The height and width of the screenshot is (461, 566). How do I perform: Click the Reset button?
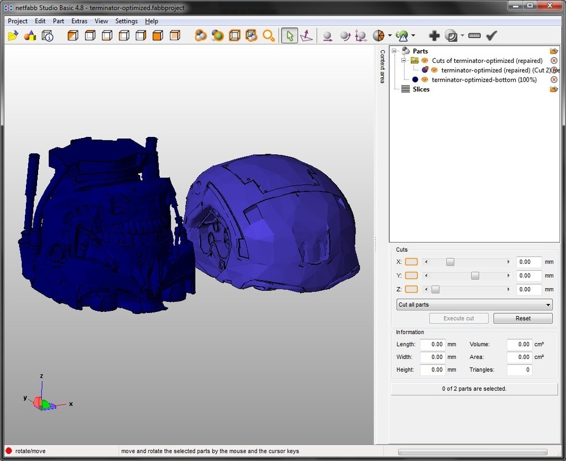[523, 318]
